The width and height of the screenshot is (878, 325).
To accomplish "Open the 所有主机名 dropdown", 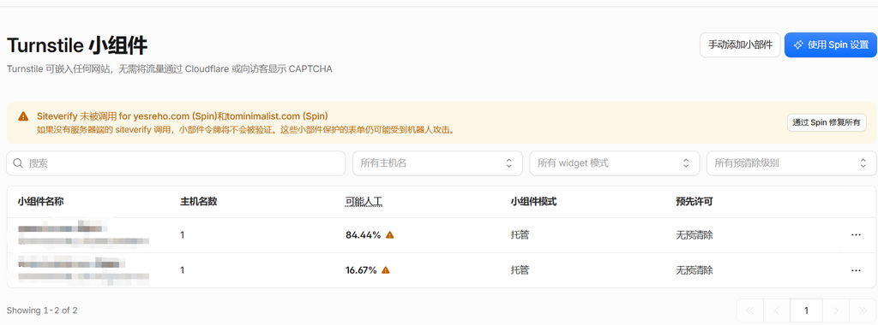I will click(x=437, y=163).
